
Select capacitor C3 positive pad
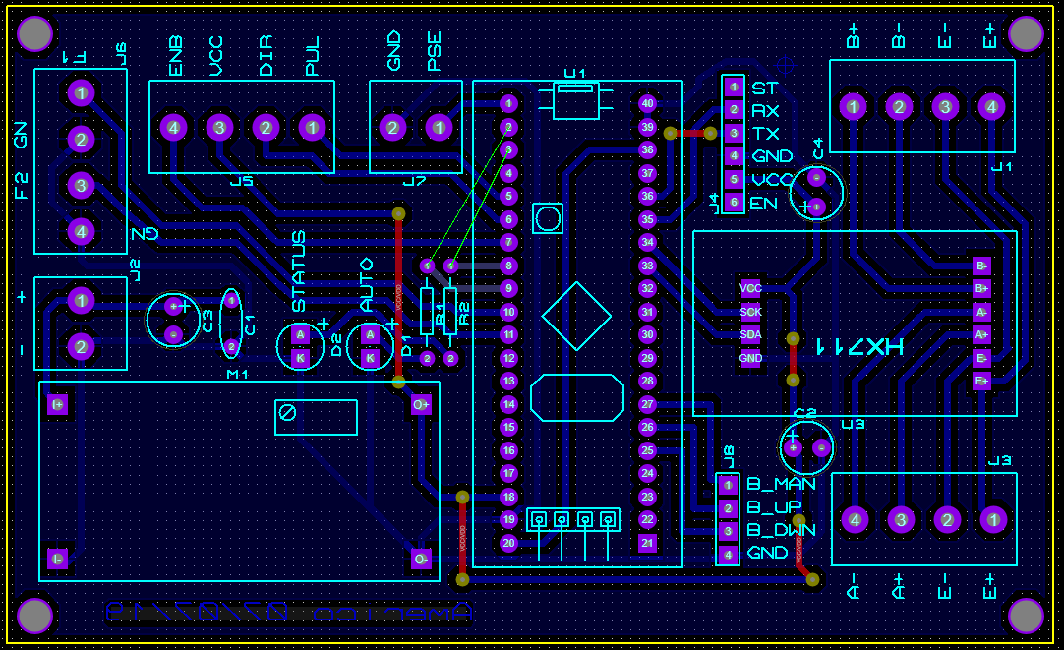tap(174, 307)
